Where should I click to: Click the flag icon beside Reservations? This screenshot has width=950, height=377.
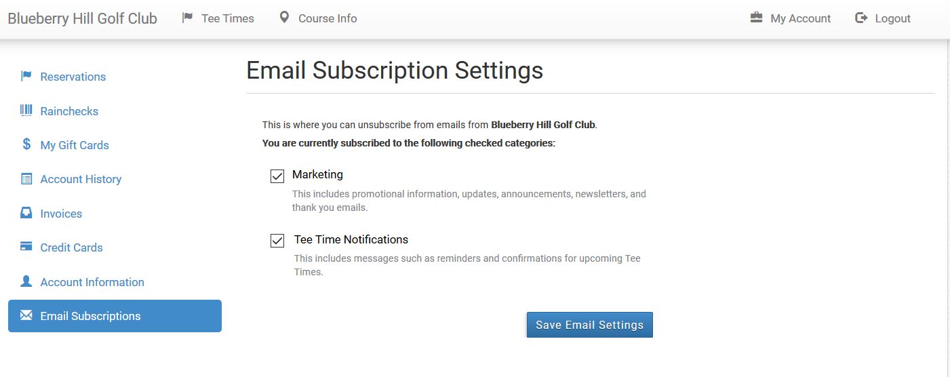(x=26, y=76)
